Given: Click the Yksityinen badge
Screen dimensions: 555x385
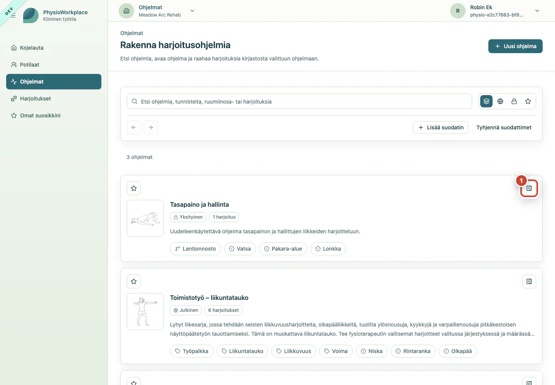Looking at the screenshot, I should 188,217.
